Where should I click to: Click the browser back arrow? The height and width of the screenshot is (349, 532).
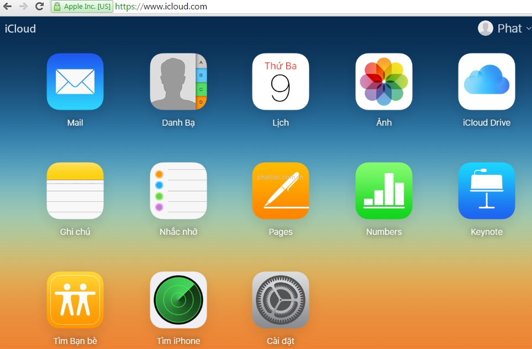(8, 7)
